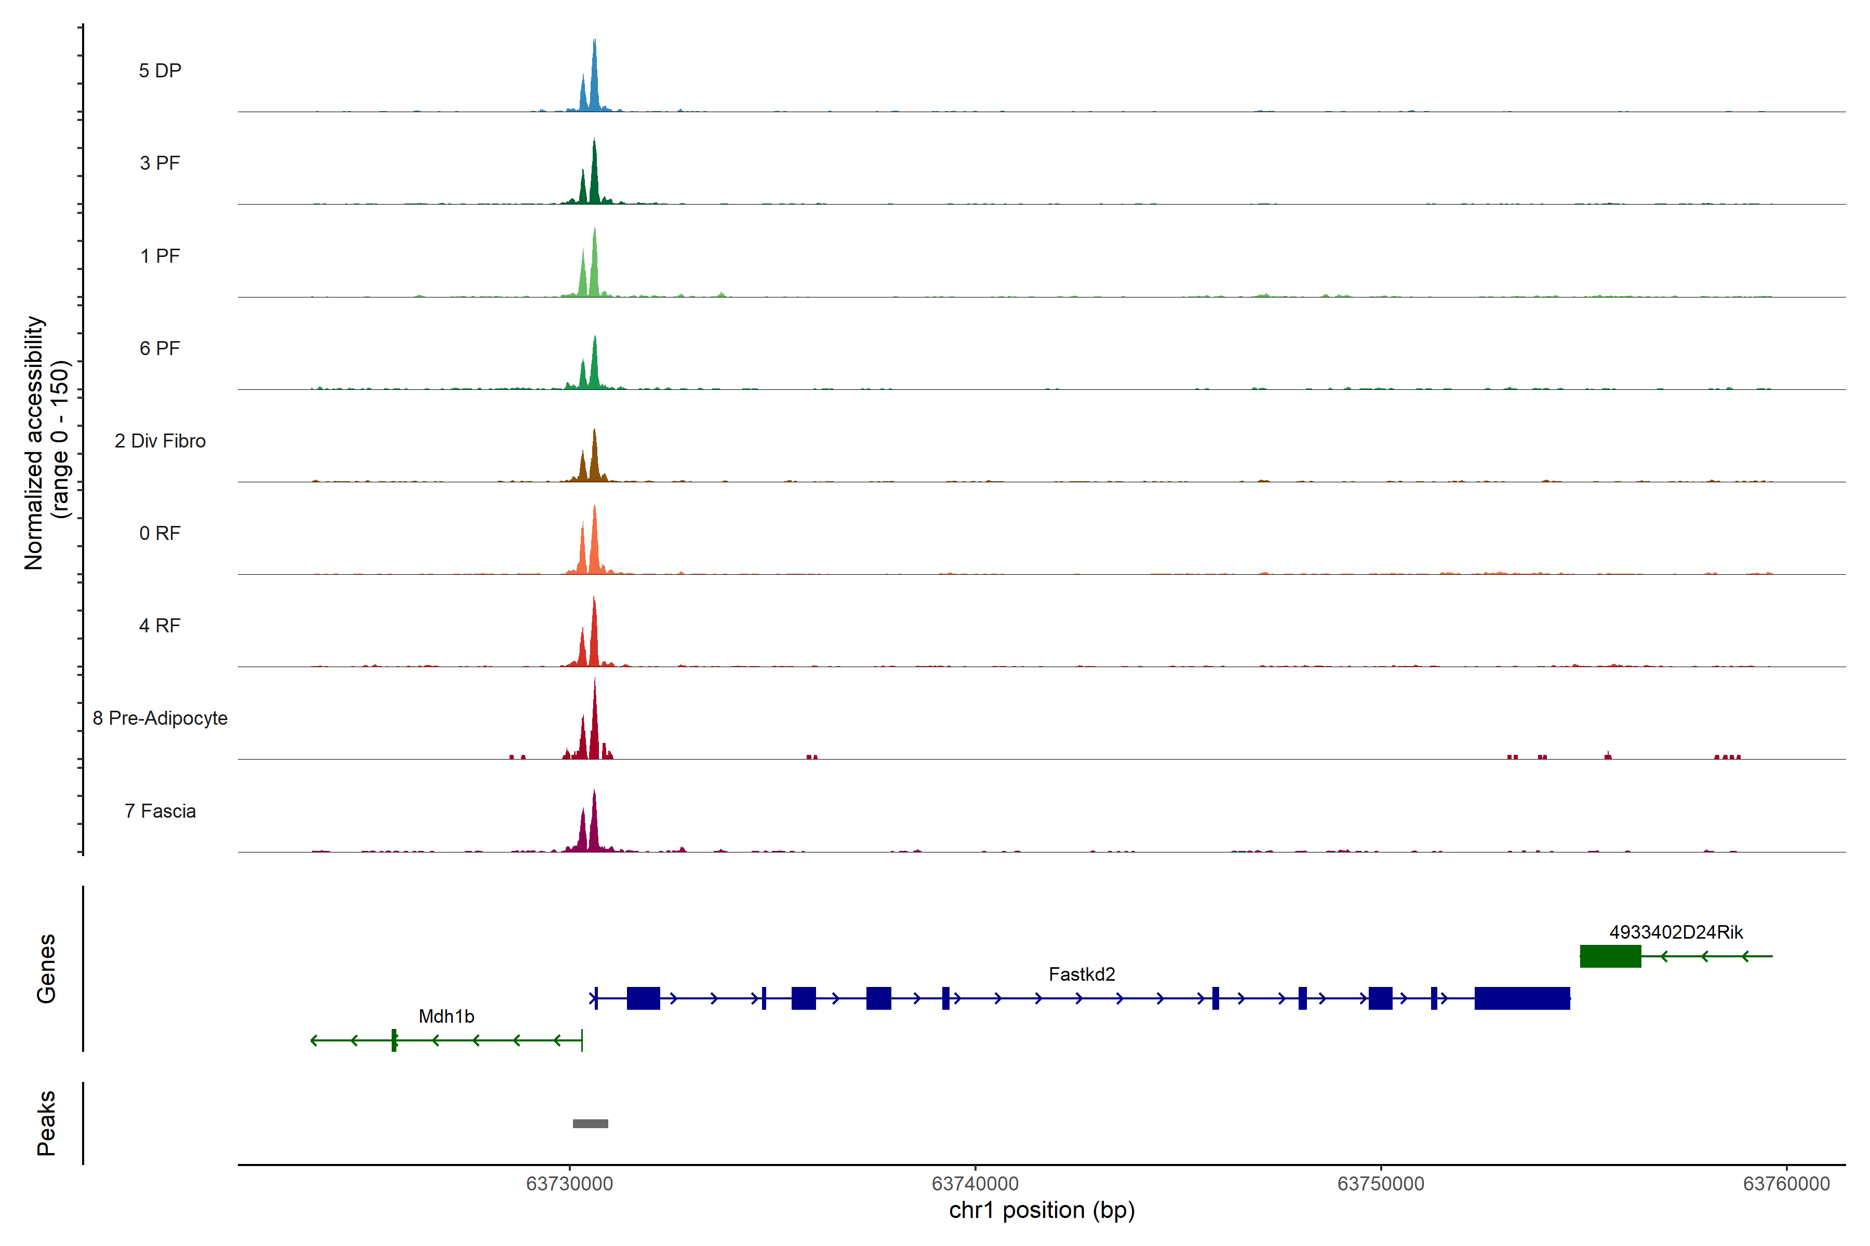Click the Mdh1b gene label
The image size is (1870, 1246).
(446, 1017)
